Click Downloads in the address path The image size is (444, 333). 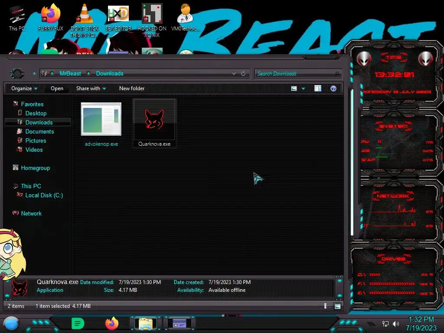110,74
